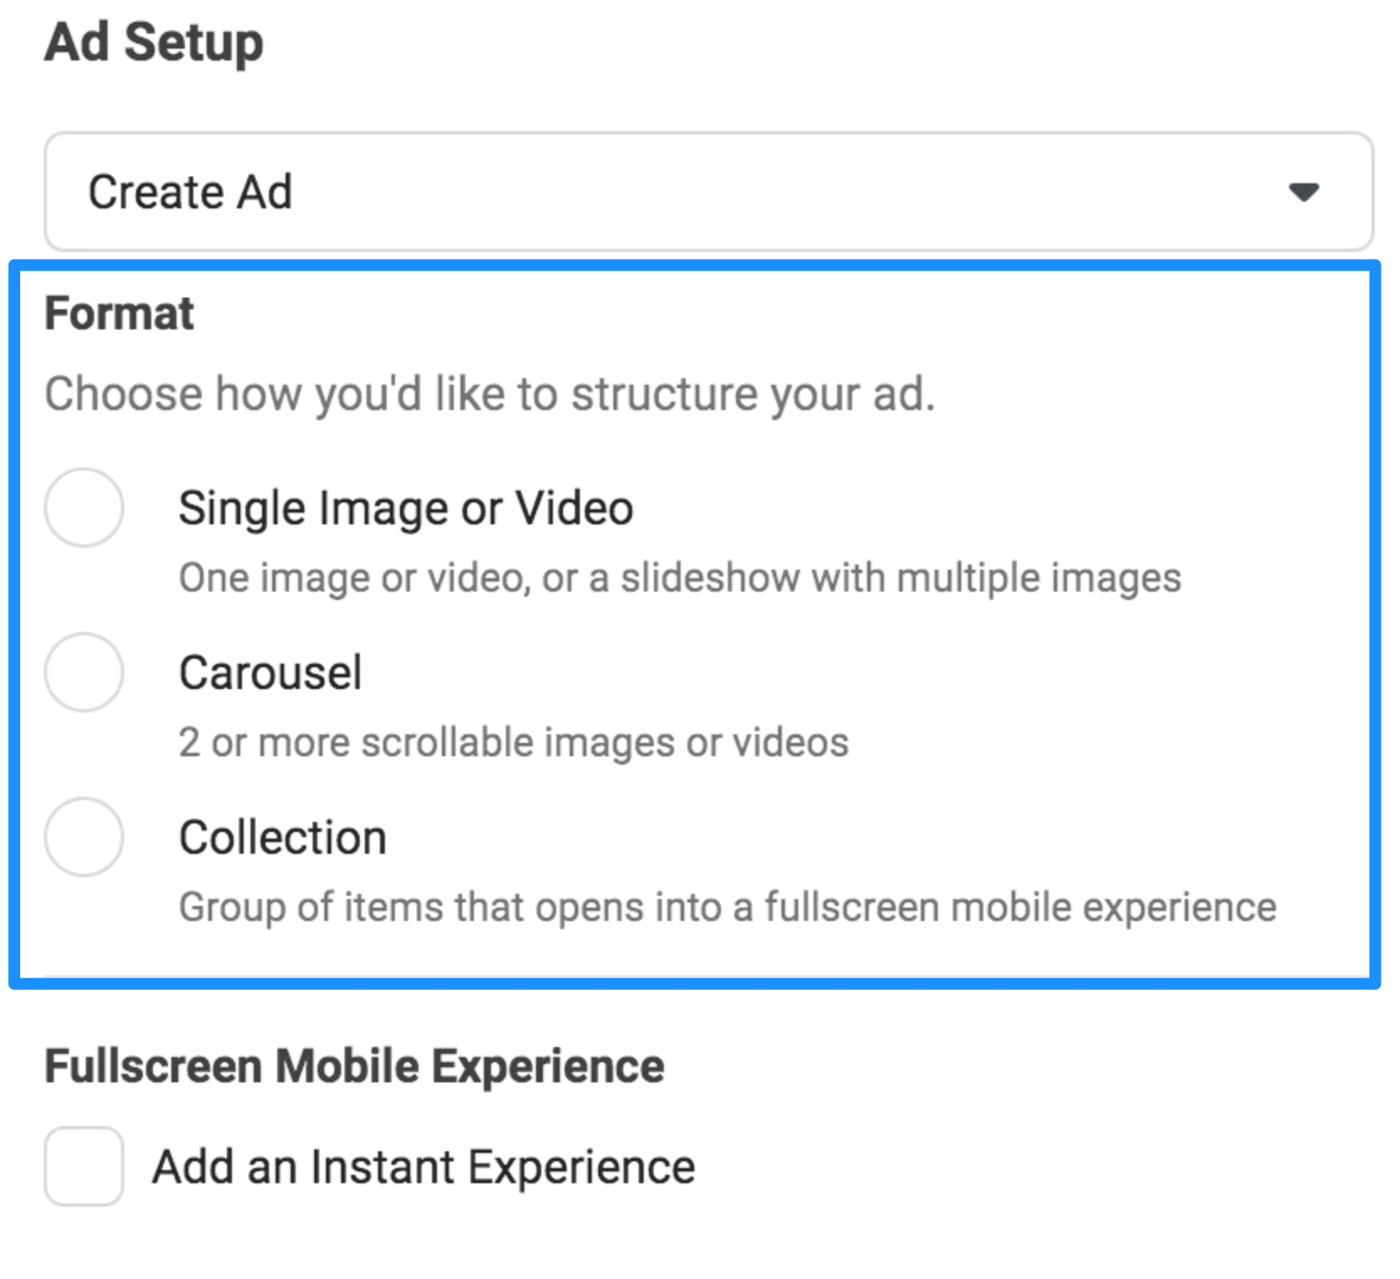Screen dimensions: 1400x1279
Task: Click the Collection label text
Action: coord(282,837)
